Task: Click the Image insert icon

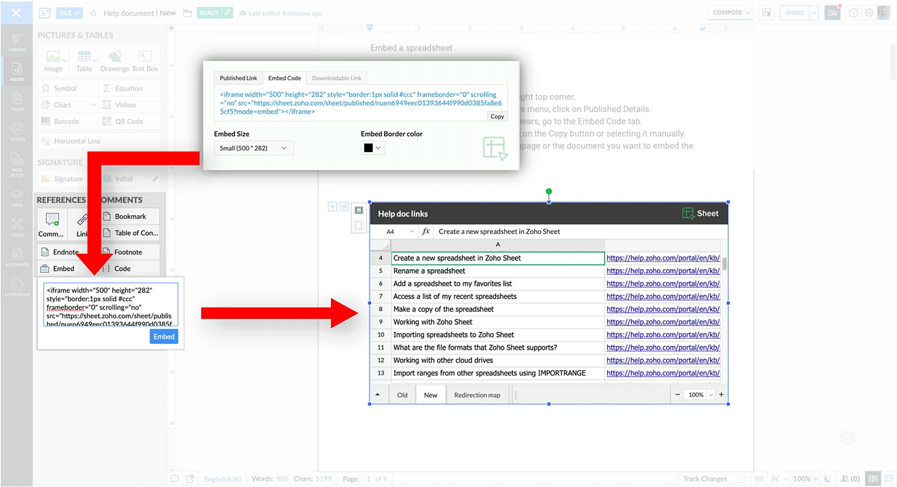Action: point(53,57)
